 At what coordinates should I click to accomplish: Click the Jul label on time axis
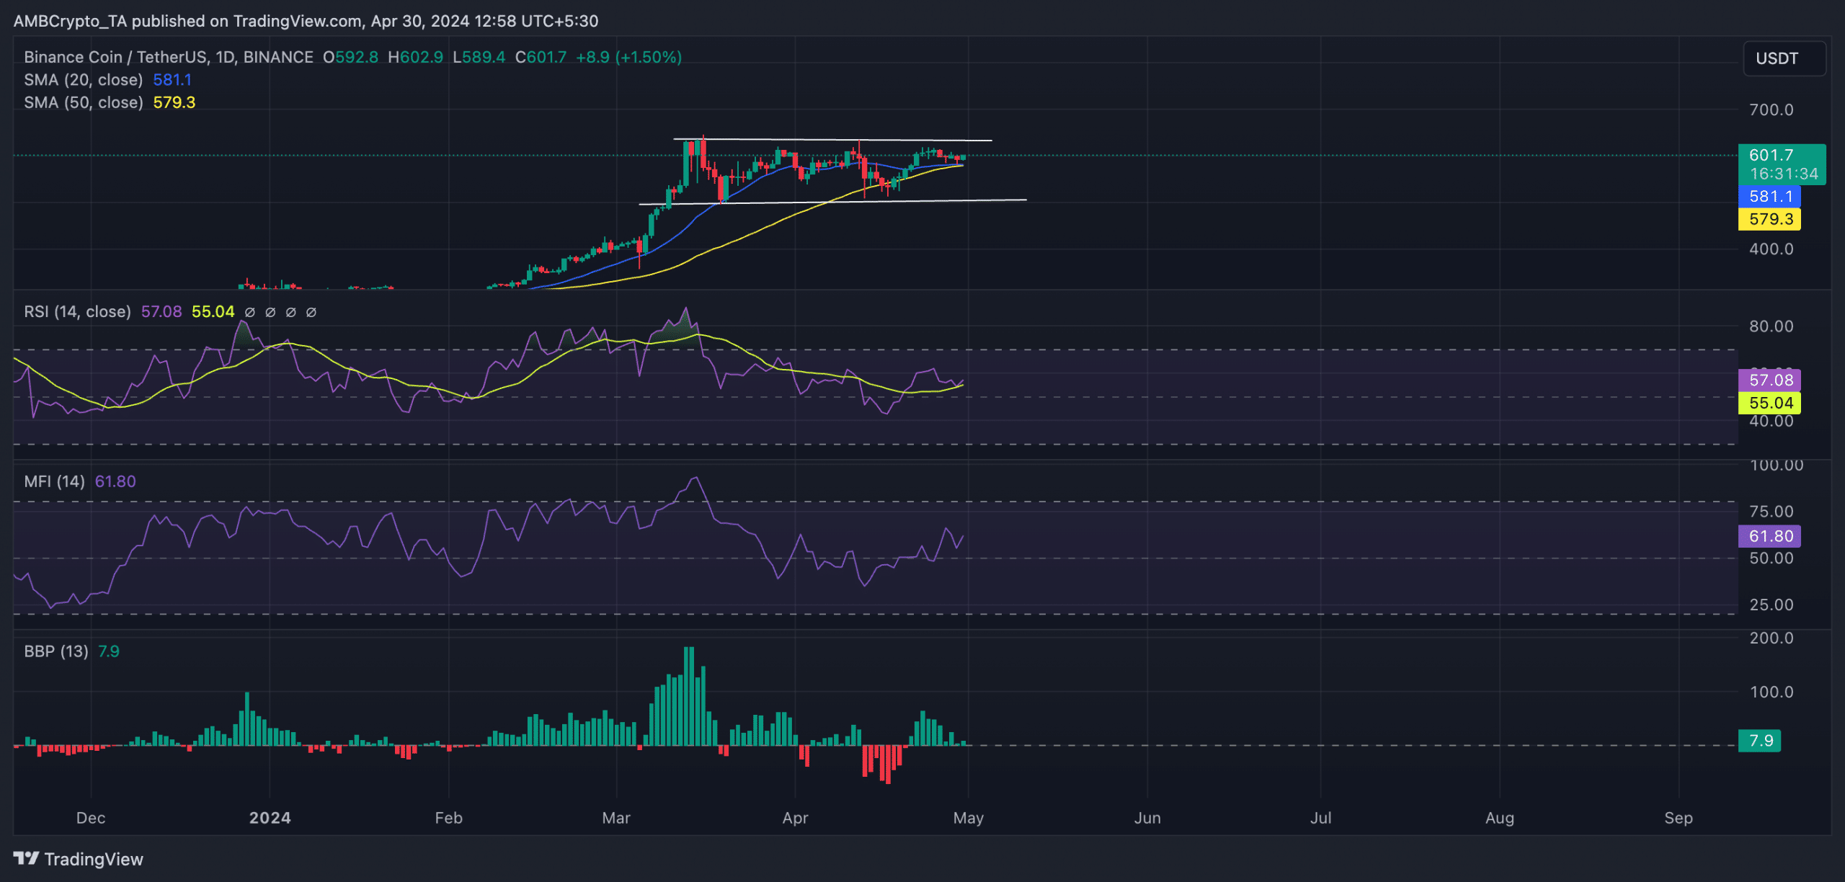[x=1320, y=818]
